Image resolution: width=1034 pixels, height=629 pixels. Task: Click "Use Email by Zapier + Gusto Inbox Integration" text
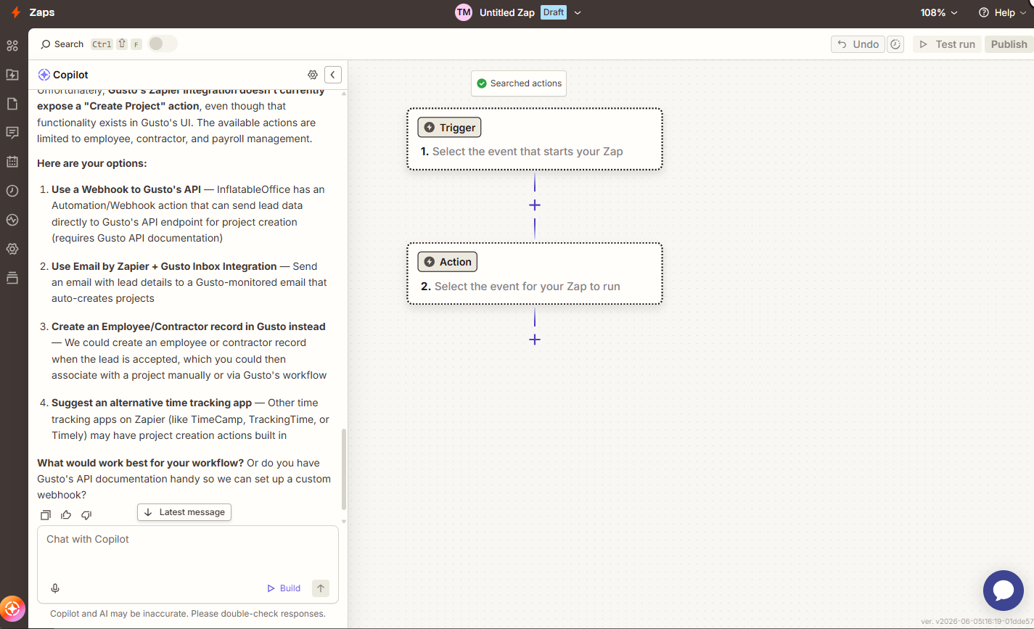pos(164,266)
